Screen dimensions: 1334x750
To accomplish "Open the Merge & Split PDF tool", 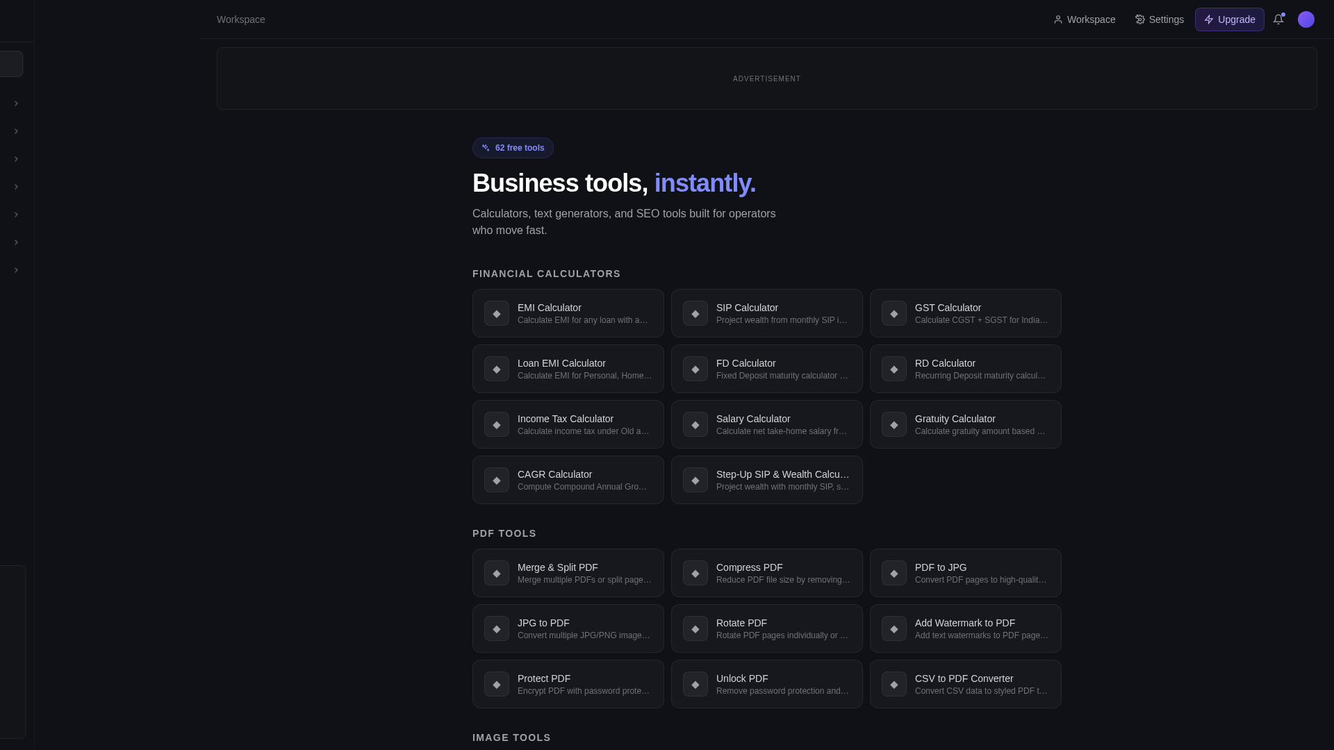I will tap(568, 573).
